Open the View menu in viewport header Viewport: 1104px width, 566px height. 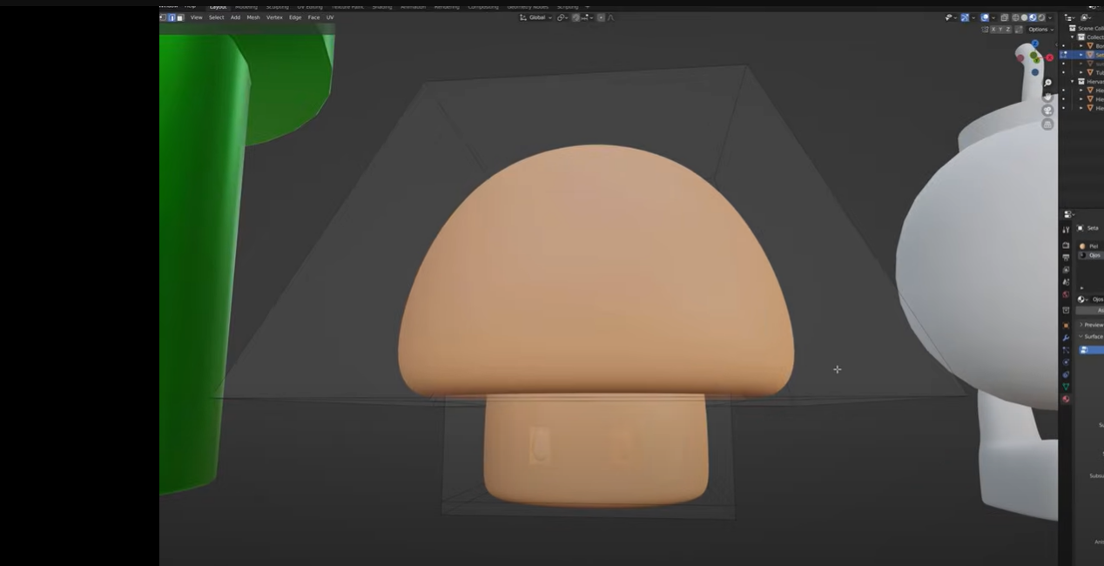point(197,17)
